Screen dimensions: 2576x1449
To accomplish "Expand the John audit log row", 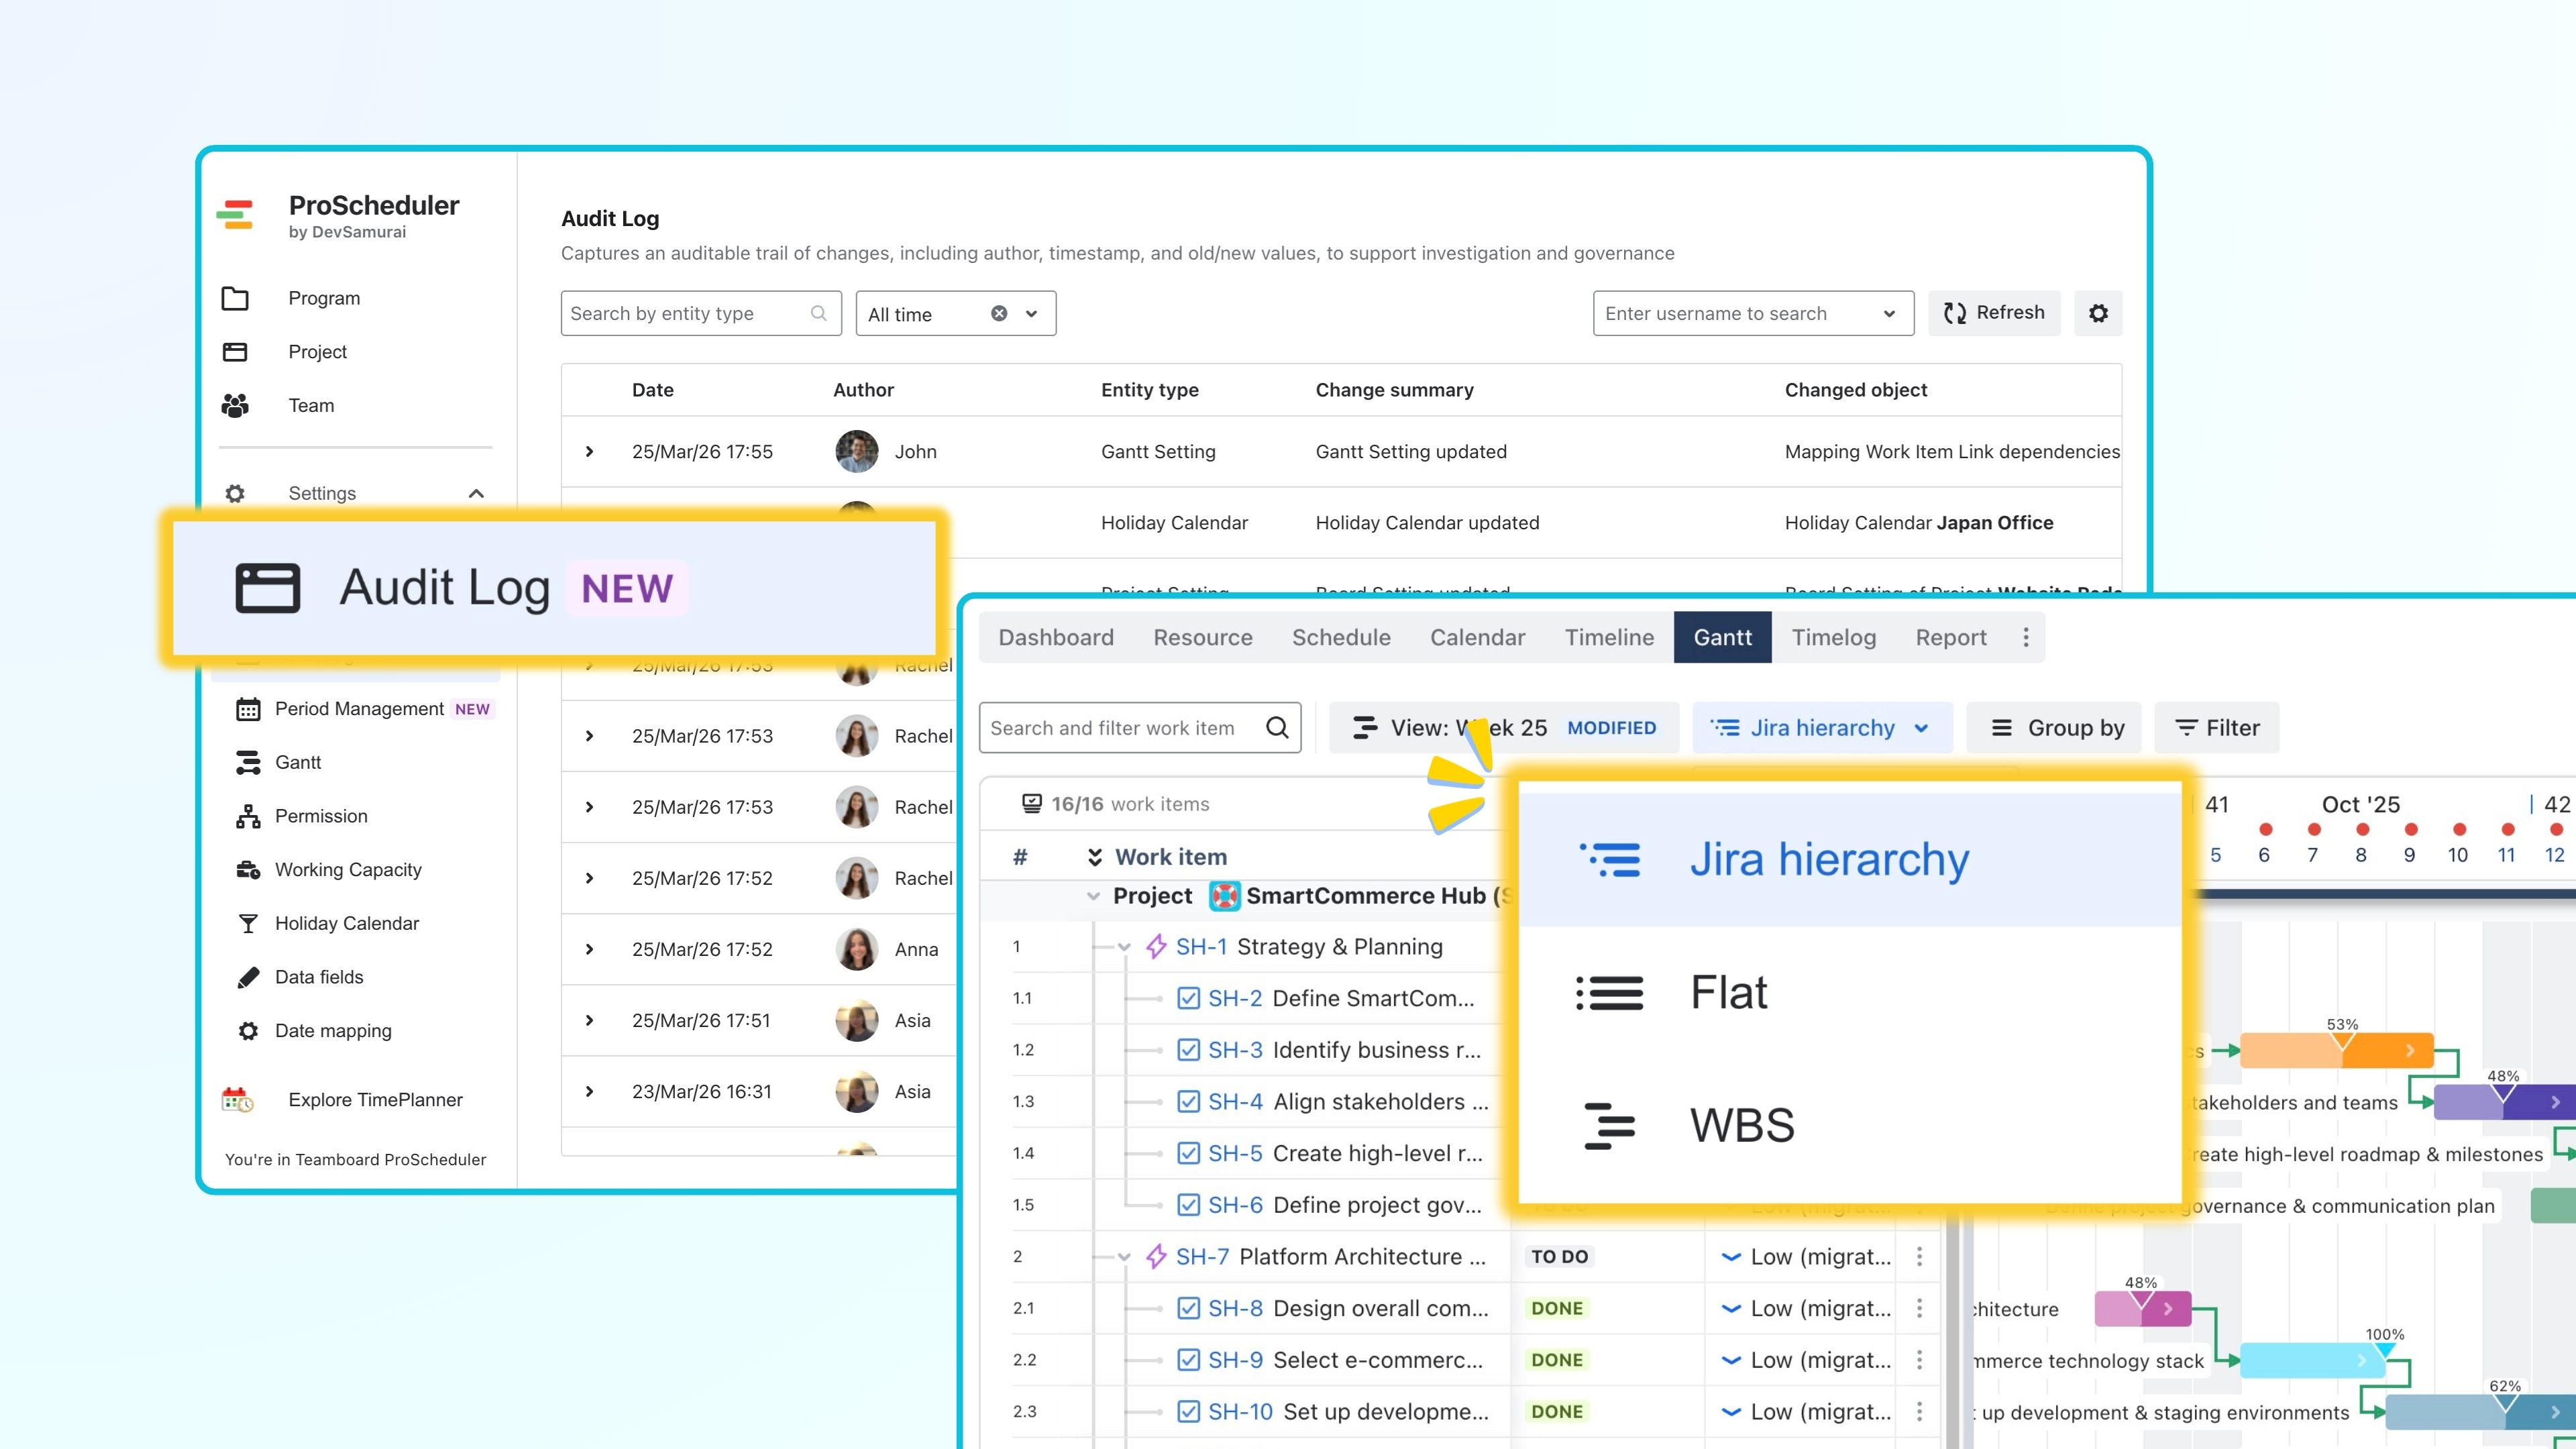I will coord(590,452).
